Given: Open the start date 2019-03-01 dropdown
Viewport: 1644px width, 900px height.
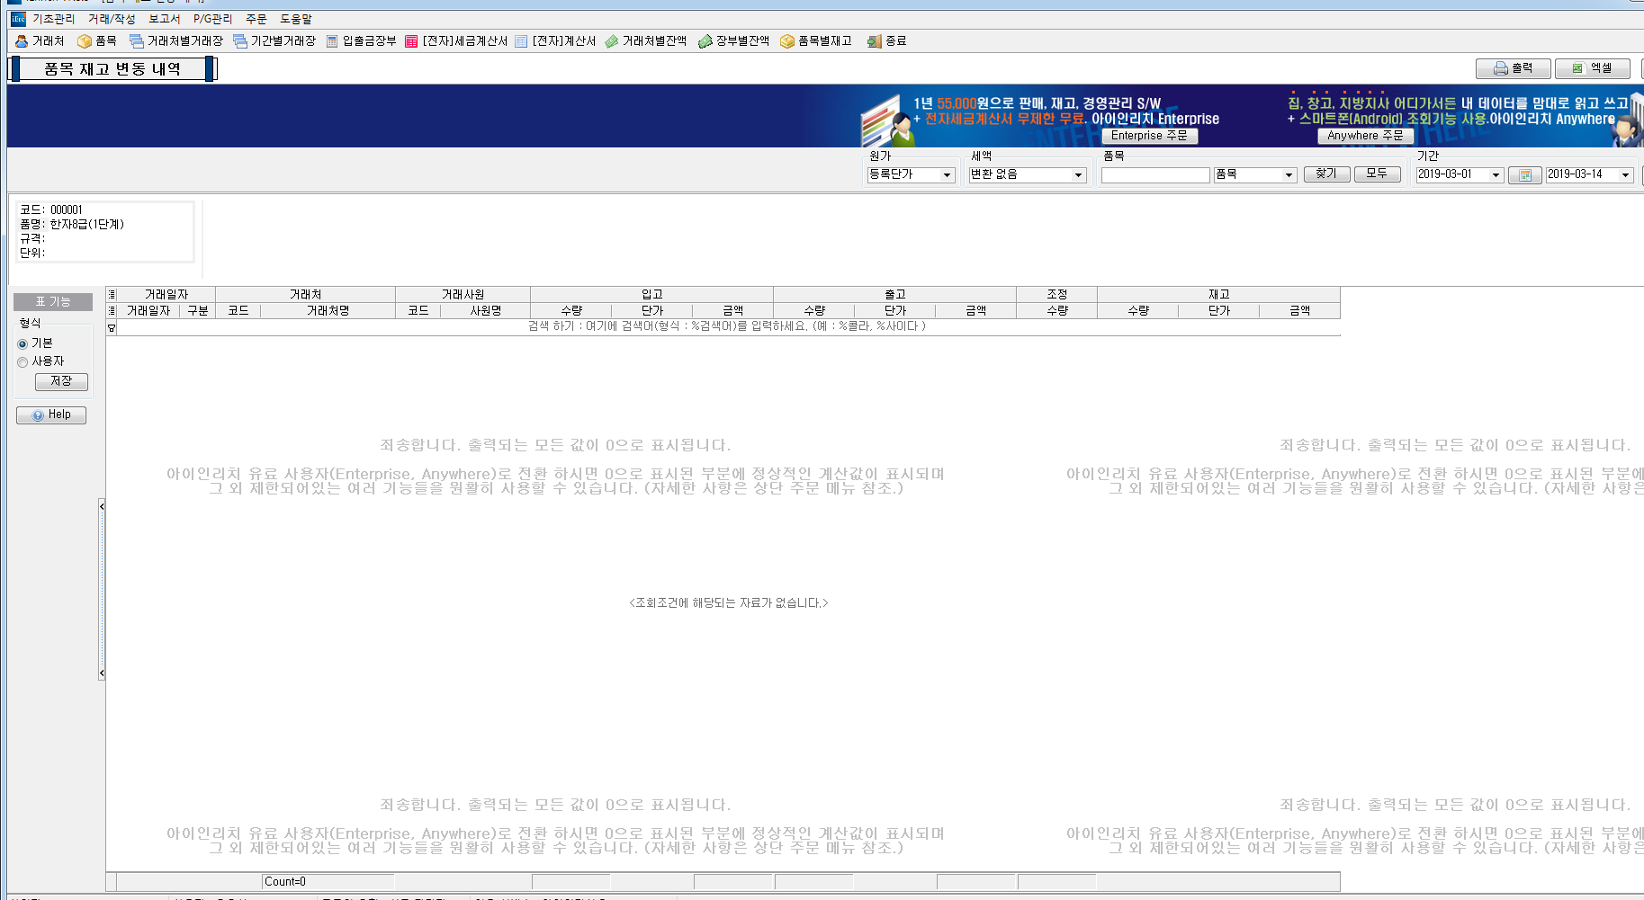Looking at the screenshot, I should 1496,175.
